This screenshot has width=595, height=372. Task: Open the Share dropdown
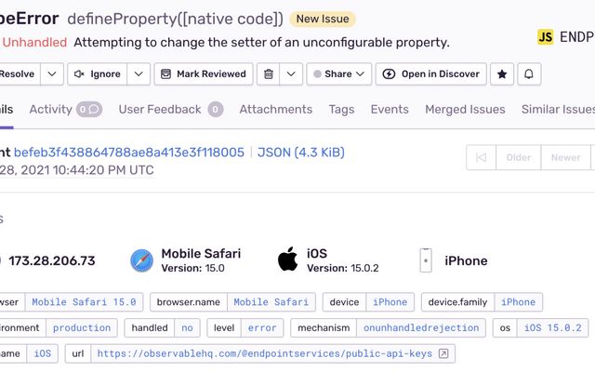pyautogui.click(x=338, y=74)
